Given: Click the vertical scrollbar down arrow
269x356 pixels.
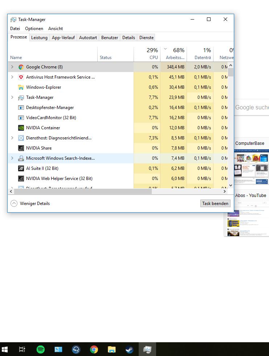Looking at the screenshot, I should coord(231,185).
